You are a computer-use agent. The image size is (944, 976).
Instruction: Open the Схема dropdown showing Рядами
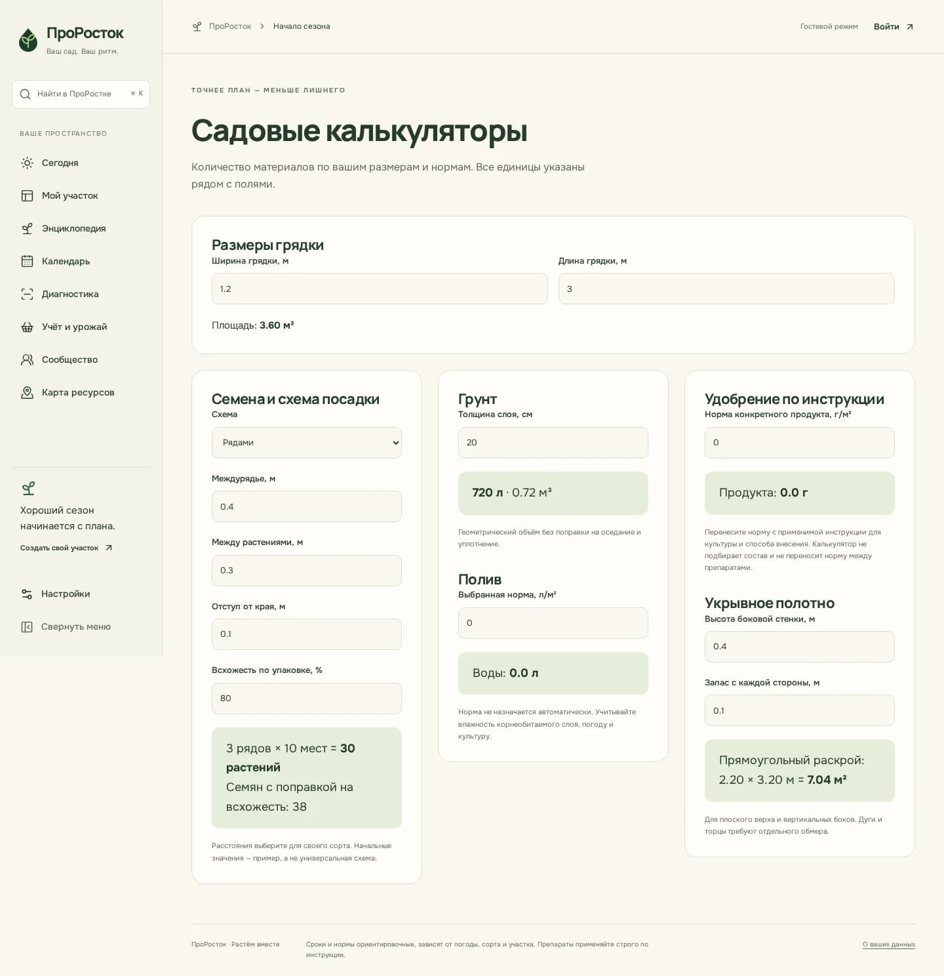[307, 443]
